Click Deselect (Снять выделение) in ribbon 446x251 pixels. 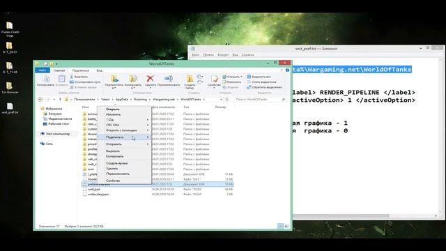[x=261, y=82]
